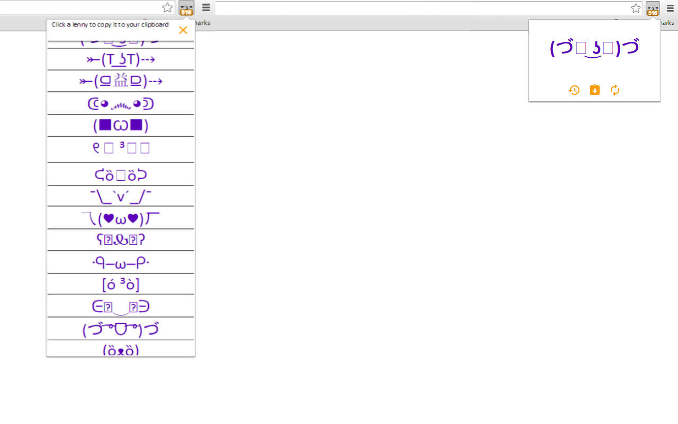This screenshot has height=424, width=678.
Task: Click the bookmark star in the left address bar
Action: pos(167,7)
